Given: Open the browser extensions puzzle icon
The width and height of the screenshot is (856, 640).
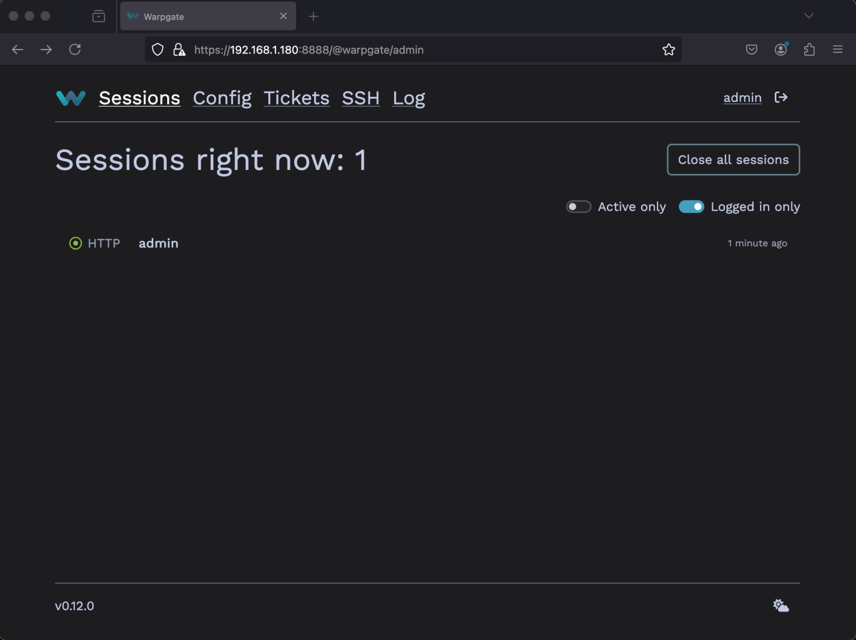Looking at the screenshot, I should point(810,50).
